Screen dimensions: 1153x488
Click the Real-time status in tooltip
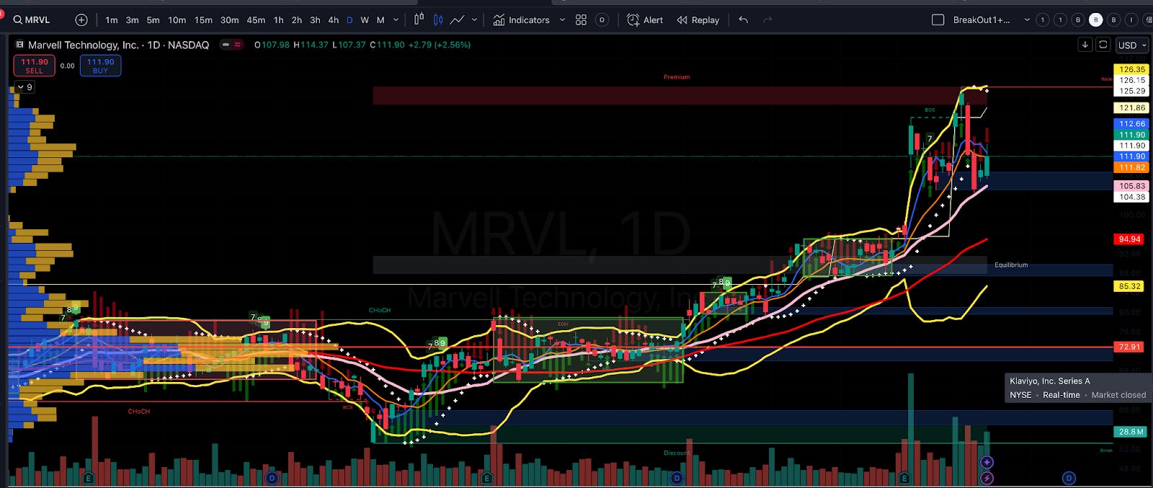coord(1061,395)
